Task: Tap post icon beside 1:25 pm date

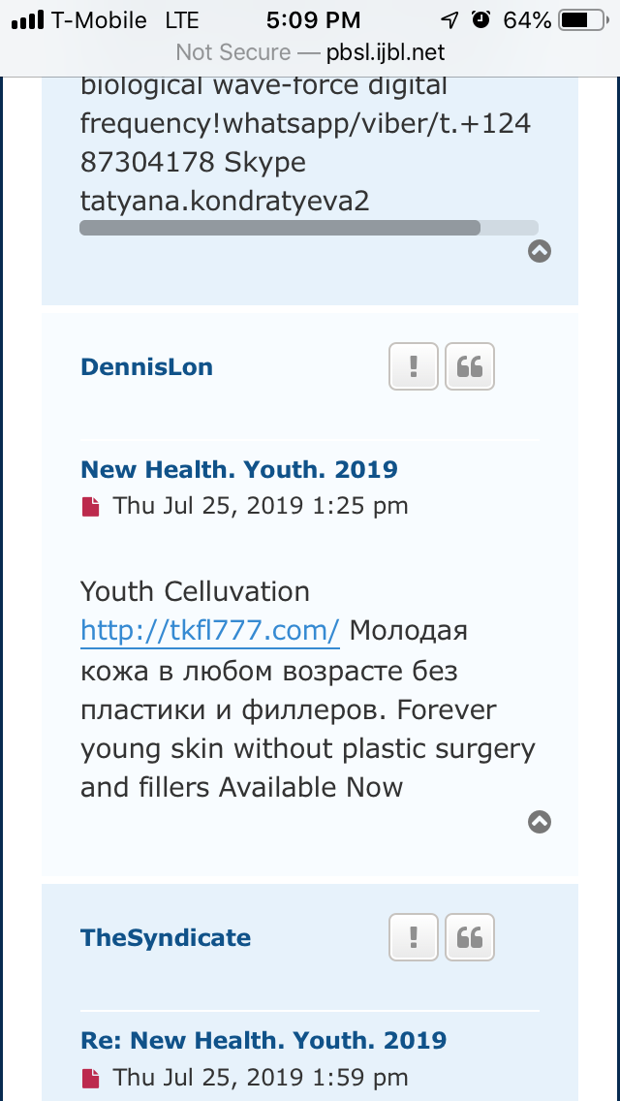Action: [91, 506]
